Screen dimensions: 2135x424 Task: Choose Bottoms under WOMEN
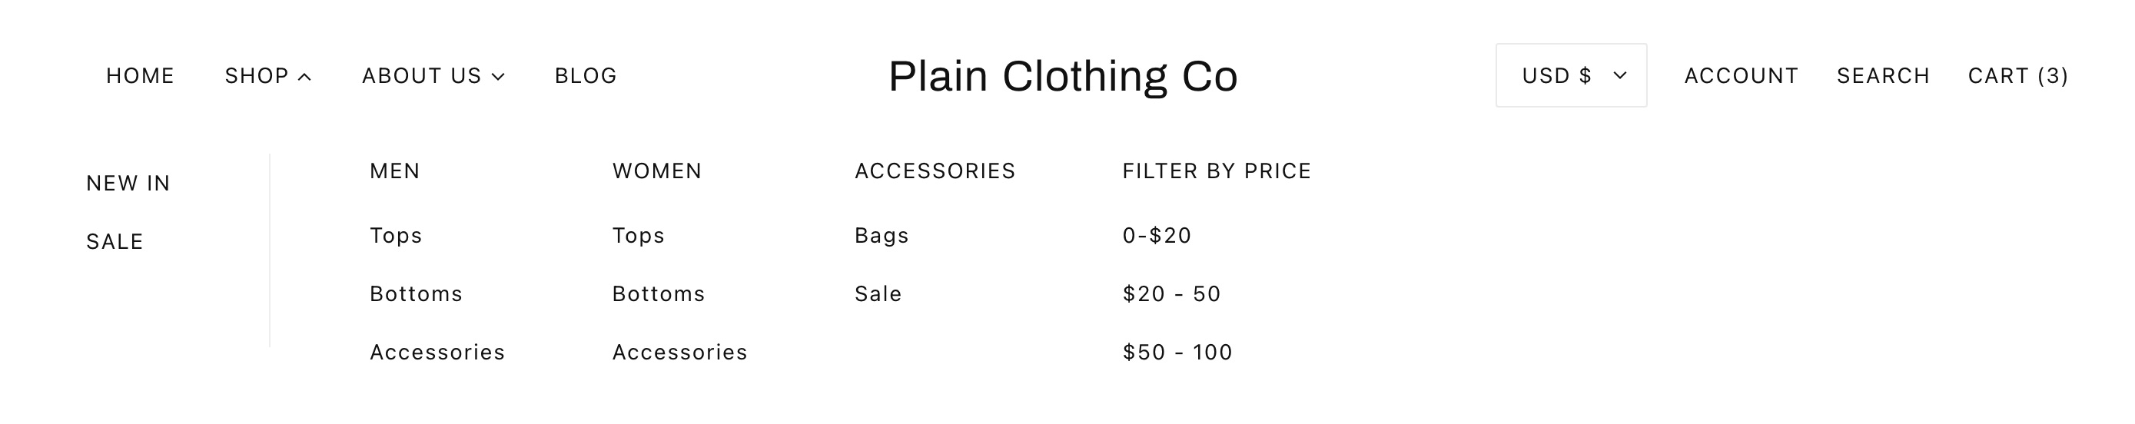(659, 294)
